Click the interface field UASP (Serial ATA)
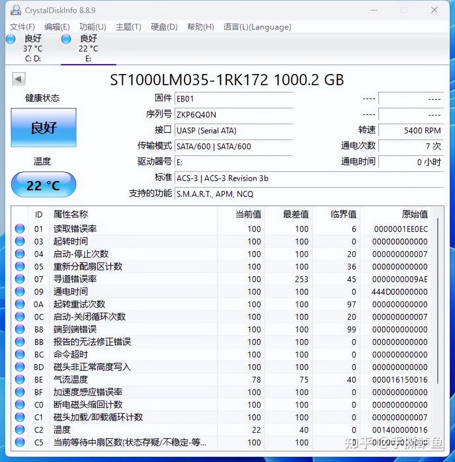The image size is (455, 462). click(x=233, y=130)
